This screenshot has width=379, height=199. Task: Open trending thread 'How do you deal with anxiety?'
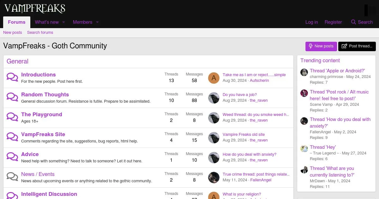coord(340,123)
